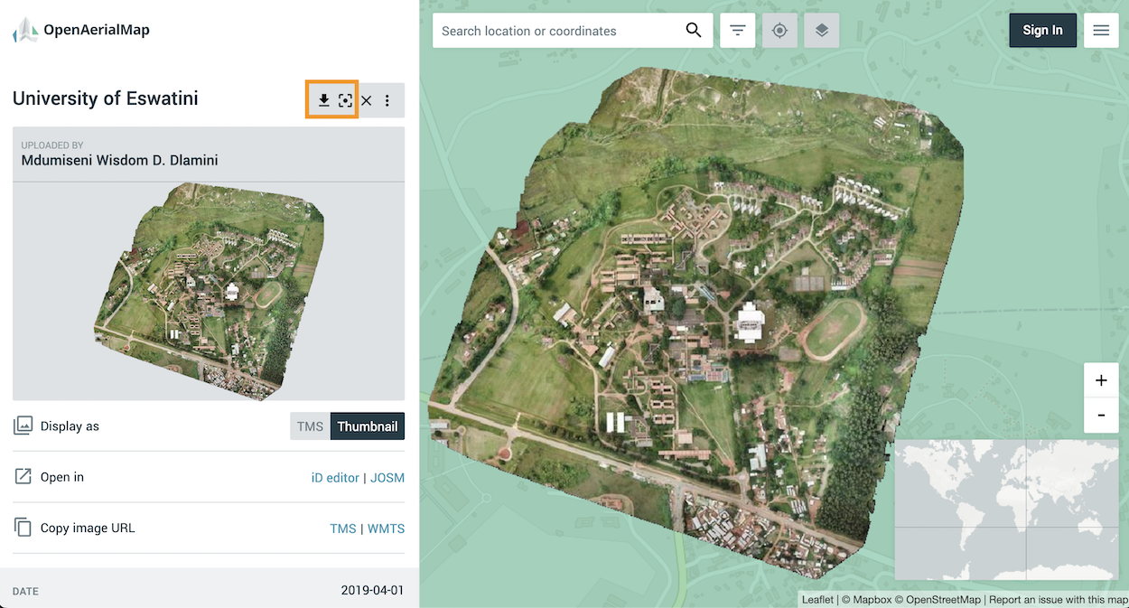Image resolution: width=1129 pixels, height=608 pixels.
Task: Zoom in on the map
Action: pyautogui.click(x=1100, y=380)
